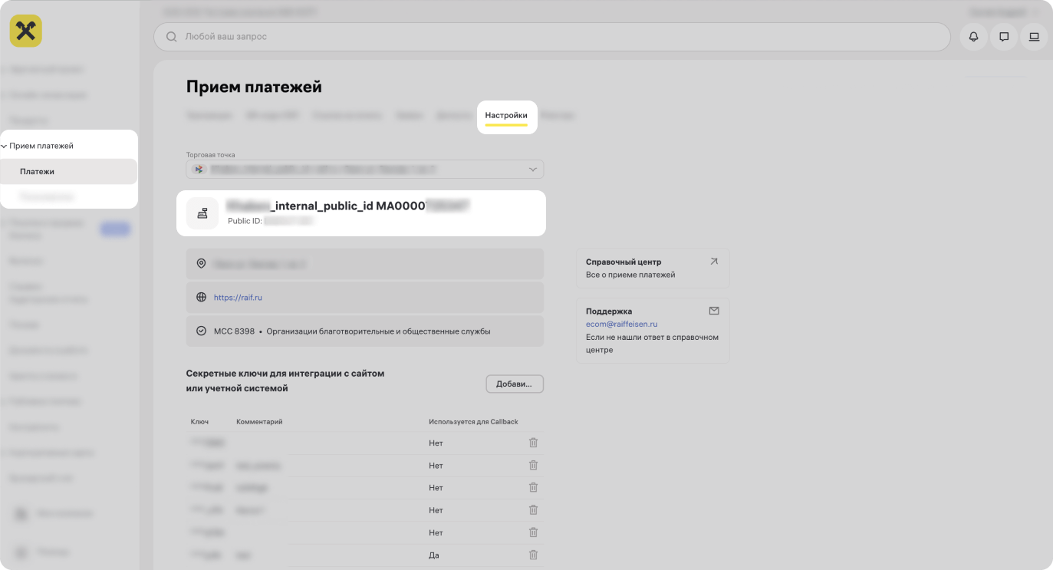
Task: Collapse the 'Прием платежей' sidebar section
Action: (x=5, y=146)
